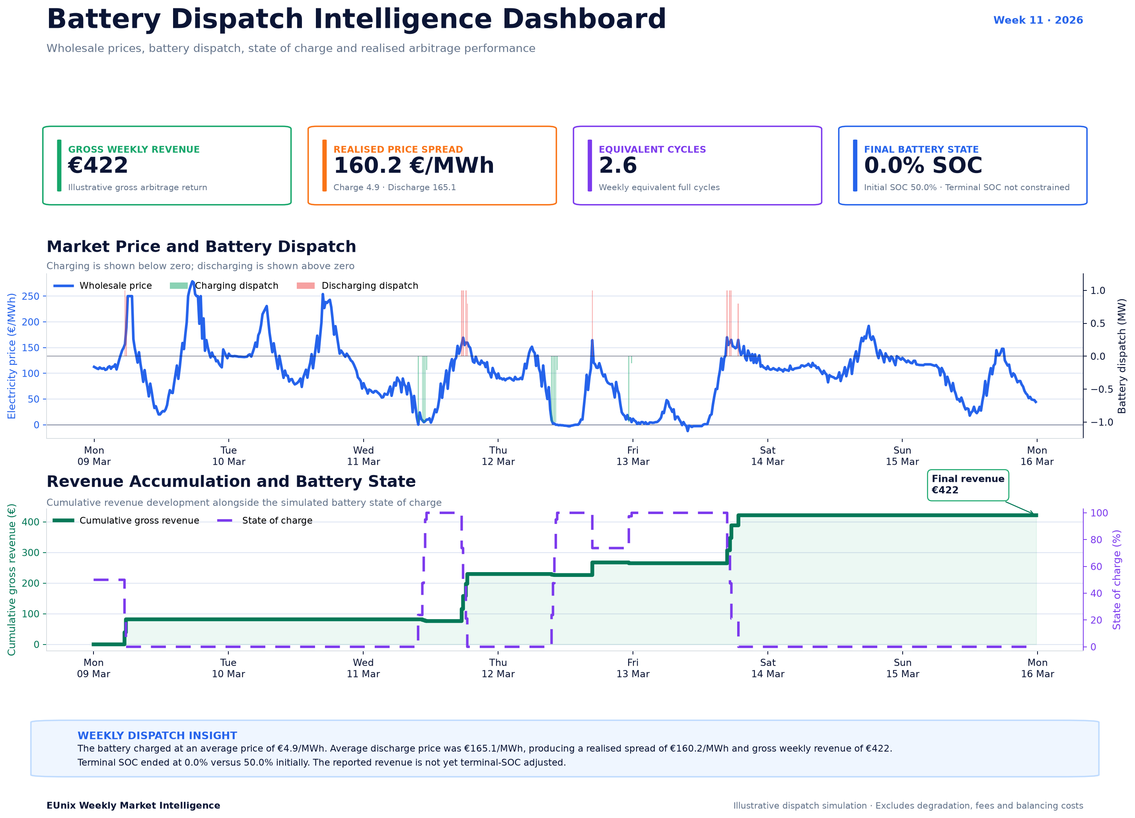Select the "160.2 €/MWh" spread value
1135x818 pixels.
414,165
